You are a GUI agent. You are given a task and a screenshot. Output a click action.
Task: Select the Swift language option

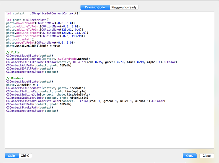click(12, 156)
